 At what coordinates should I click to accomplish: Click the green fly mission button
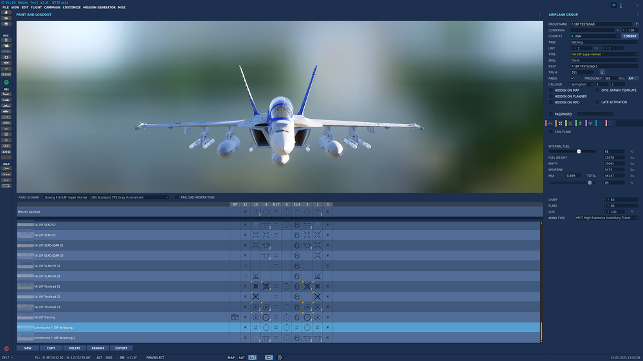tap(6, 82)
